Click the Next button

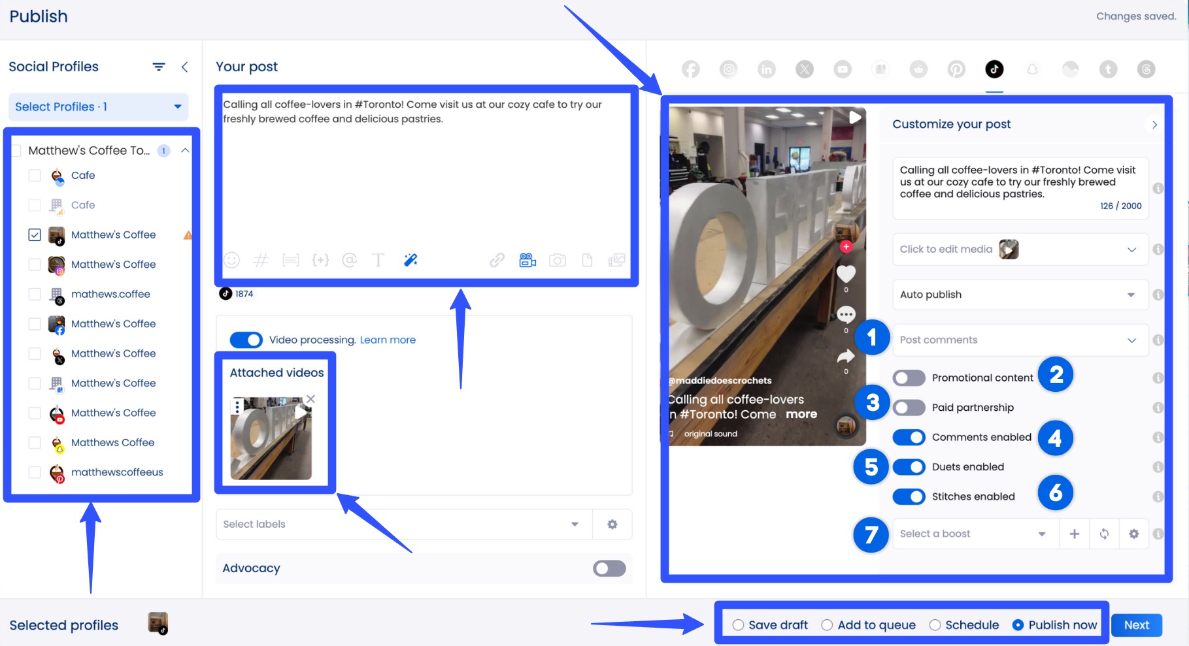[1136, 624]
